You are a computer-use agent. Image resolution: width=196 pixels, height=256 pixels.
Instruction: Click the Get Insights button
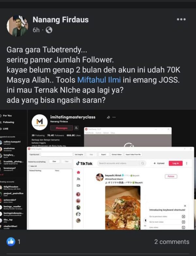click(79, 154)
